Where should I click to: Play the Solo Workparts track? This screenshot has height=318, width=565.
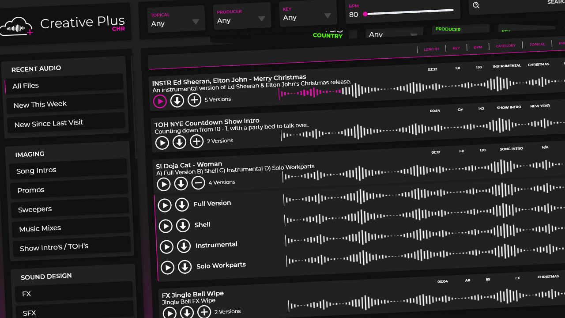tap(167, 268)
